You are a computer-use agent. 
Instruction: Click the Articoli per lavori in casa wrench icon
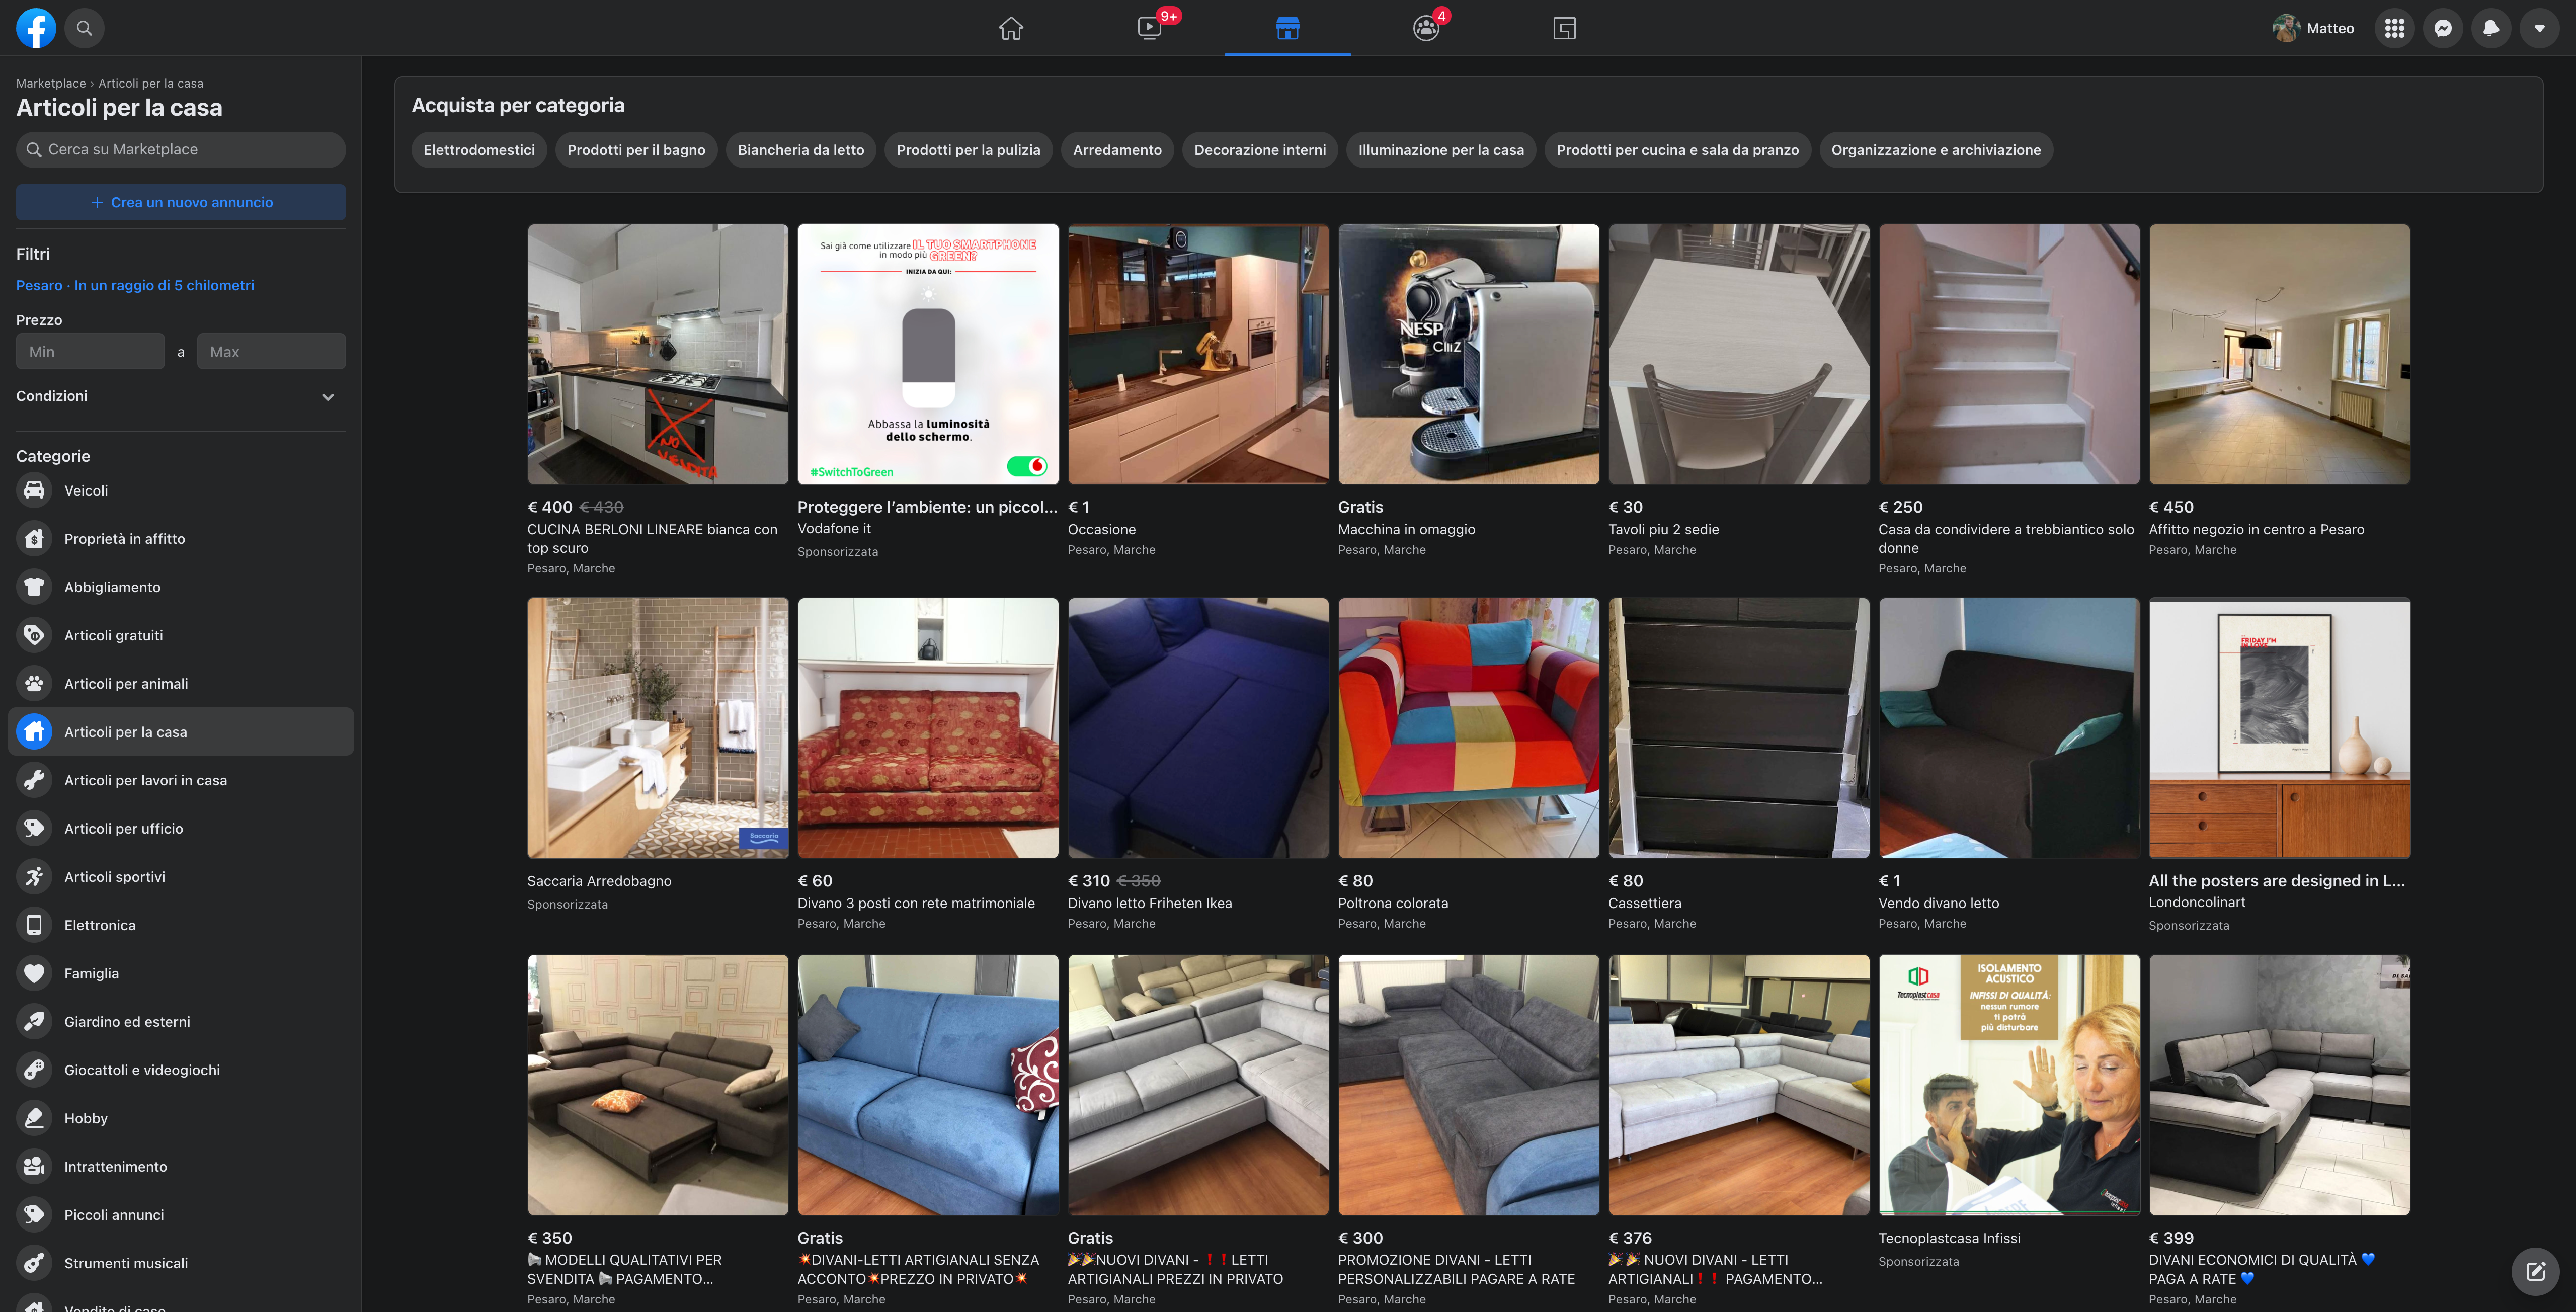34,780
